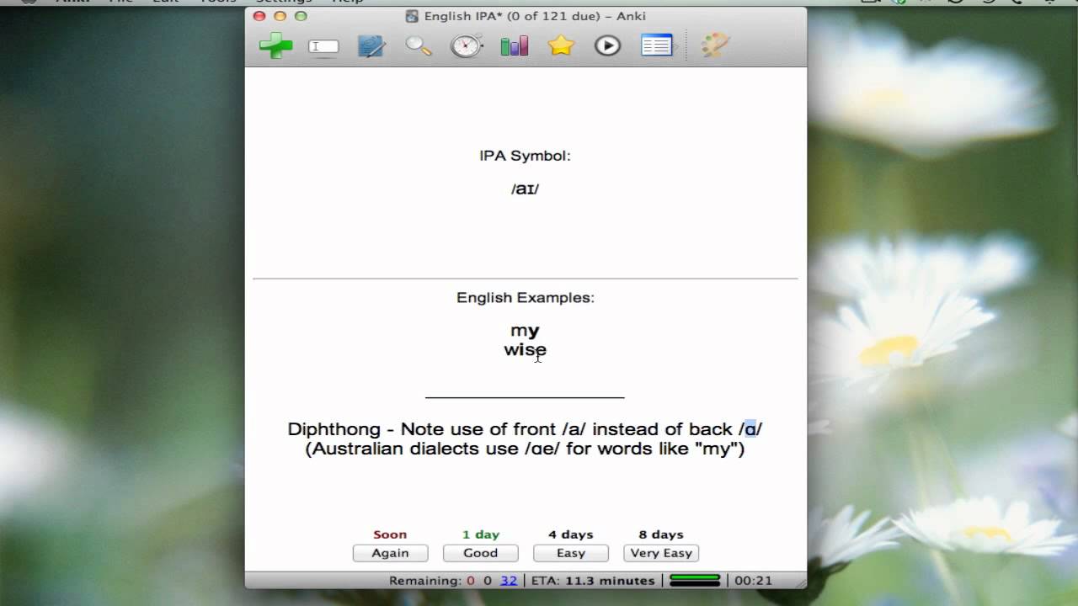Click the green progress bar in status bar
The height and width of the screenshot is (606, 1078).
[x=695, y=580]
